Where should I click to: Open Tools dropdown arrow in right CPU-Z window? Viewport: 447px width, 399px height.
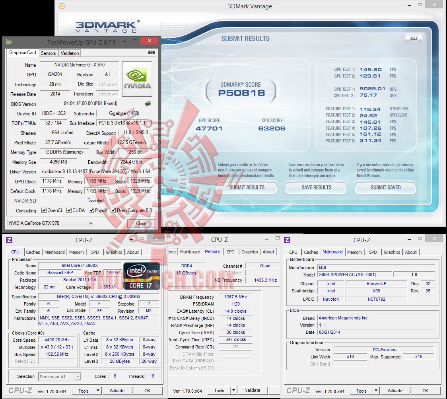(376, 390)
